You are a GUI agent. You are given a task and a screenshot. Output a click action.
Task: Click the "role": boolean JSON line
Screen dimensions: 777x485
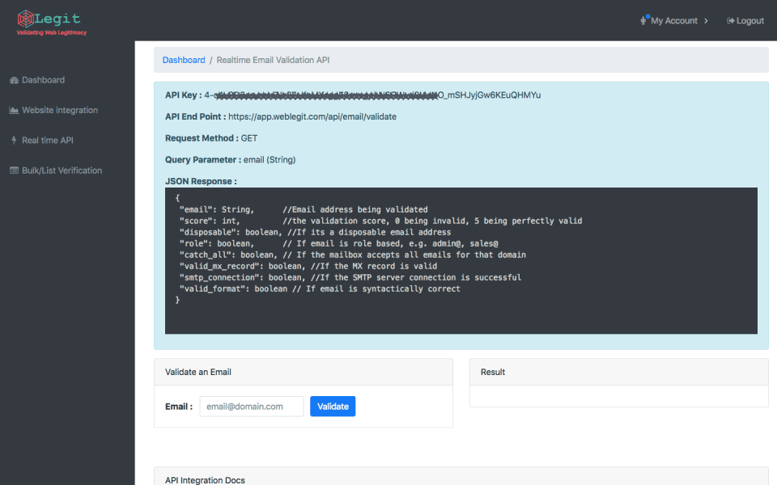point(338,243)
